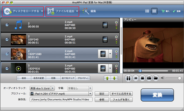Viewport: 184px width, 111px height.
Task: Select the 320*240 video thumbnail
Action: pyautogui.click(x=18, y=40)
